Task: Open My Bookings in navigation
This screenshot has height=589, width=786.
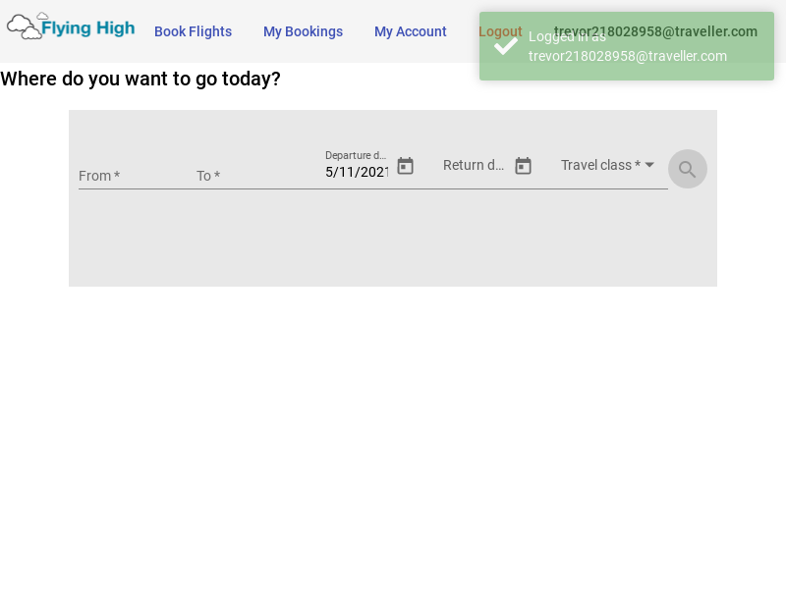Action: 303,31
